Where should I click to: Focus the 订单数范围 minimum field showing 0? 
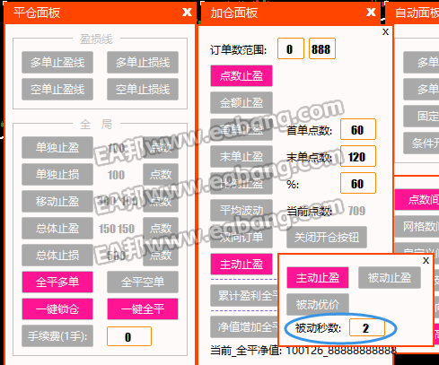pos(291,48)
